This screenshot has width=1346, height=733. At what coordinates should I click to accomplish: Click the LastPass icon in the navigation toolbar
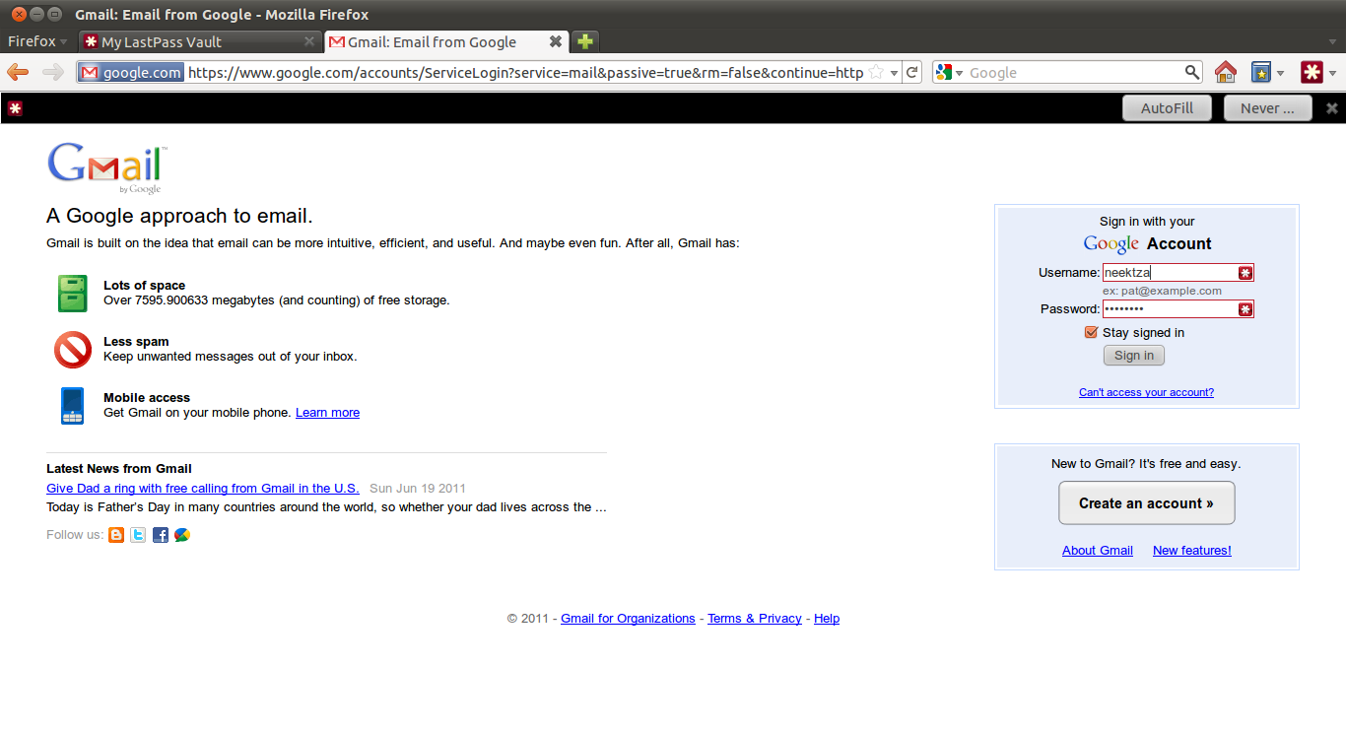coord(1312,72)
